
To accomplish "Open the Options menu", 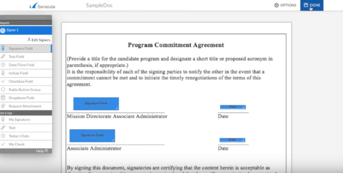I will click(285, 5).
